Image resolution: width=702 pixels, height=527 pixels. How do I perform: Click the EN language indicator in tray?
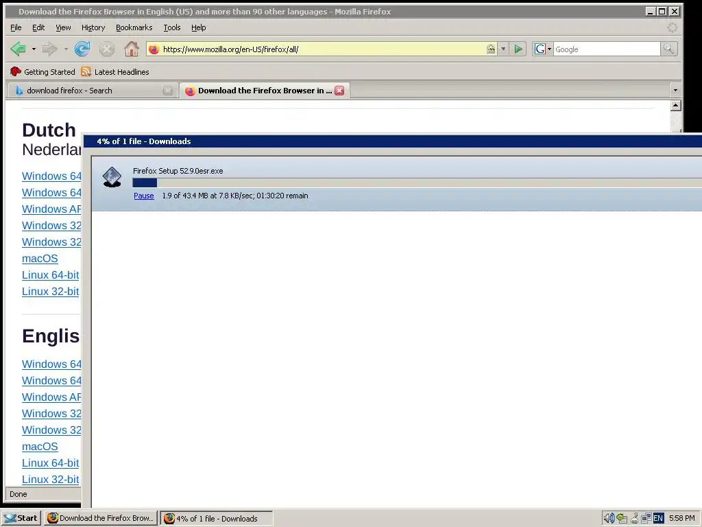[x=658, y=518]
